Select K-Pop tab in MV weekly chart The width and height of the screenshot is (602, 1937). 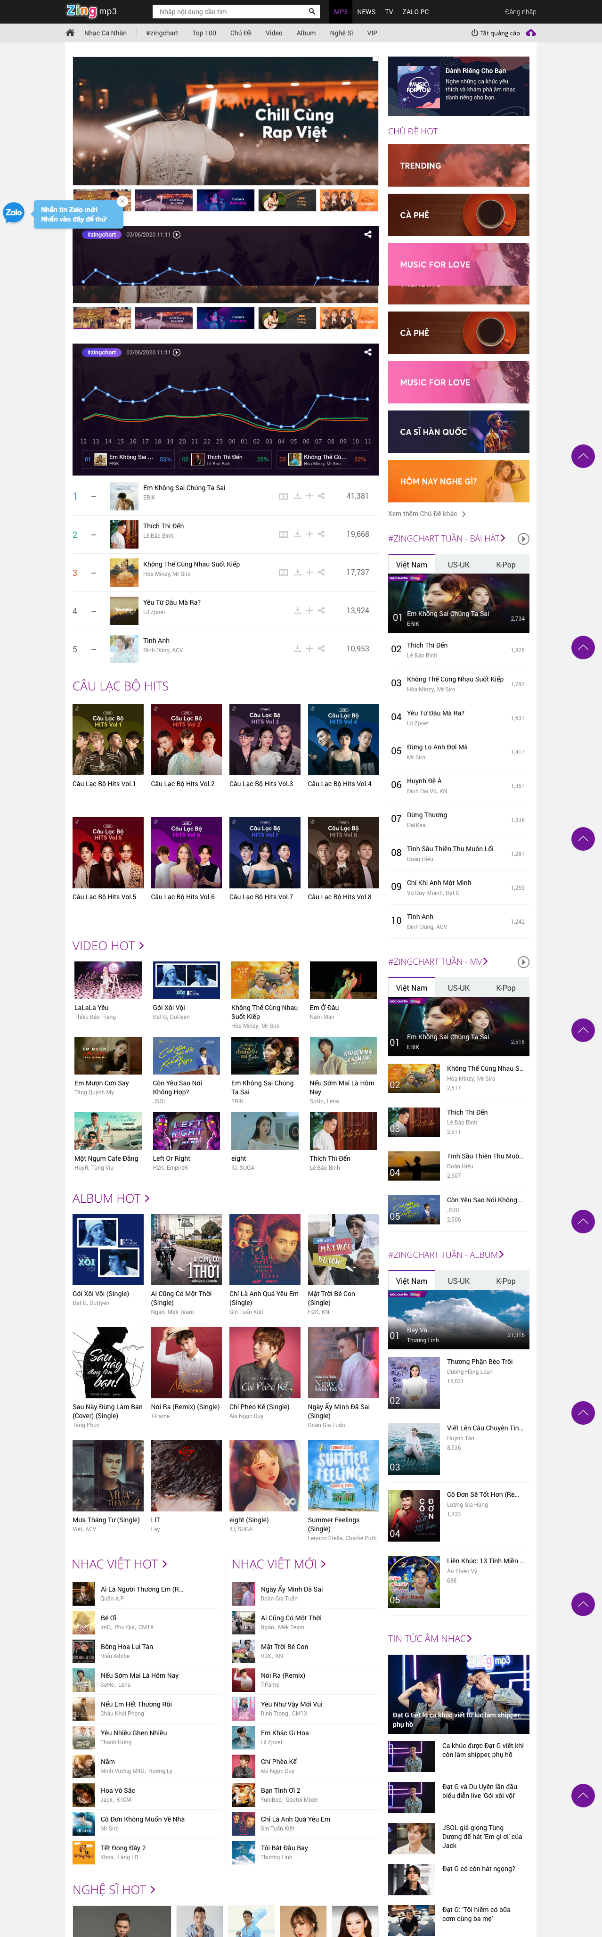[506, 988]
